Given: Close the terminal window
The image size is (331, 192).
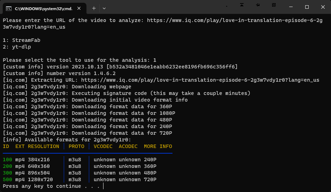Looking at the screenshot, I should pyautogui.click(x=323, y=7).
